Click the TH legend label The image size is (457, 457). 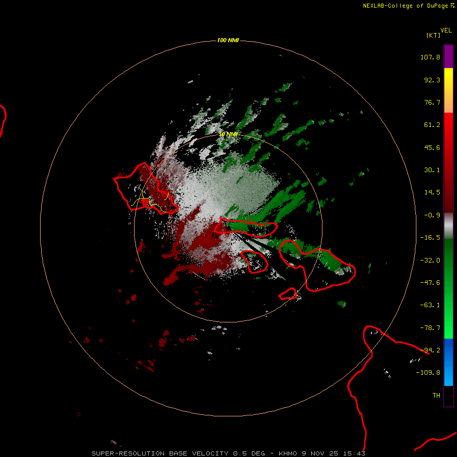click(436, 396)
